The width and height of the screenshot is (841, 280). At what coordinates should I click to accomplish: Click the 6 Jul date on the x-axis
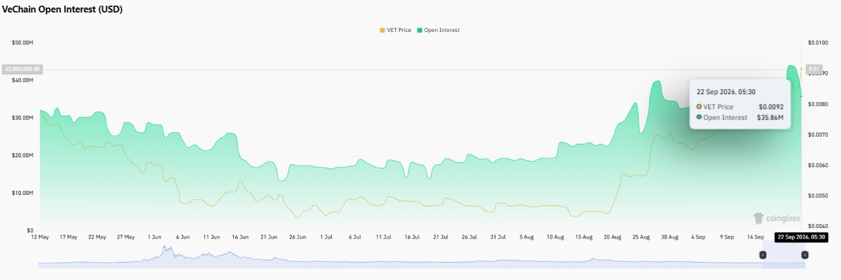(x=355, y=237)
